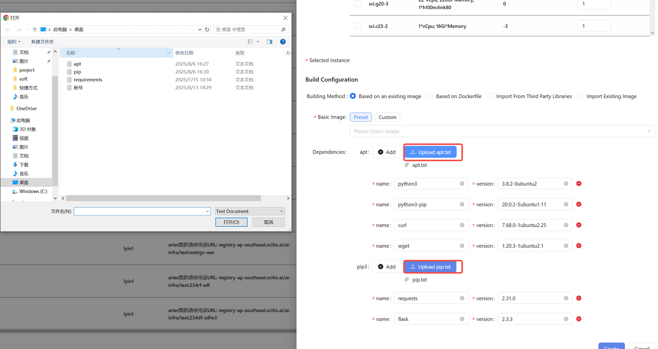Delete the flask pip dependency row
Viewport: 658px width, 349px height.
pyautogui.click(x=579, y=319)
